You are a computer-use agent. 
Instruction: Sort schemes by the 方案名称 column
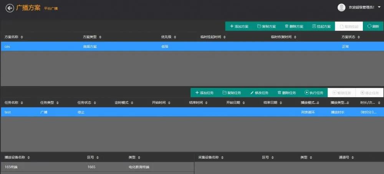[x=14, y=37]
